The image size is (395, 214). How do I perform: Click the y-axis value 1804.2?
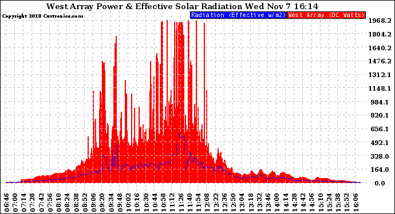pos(380,34)
